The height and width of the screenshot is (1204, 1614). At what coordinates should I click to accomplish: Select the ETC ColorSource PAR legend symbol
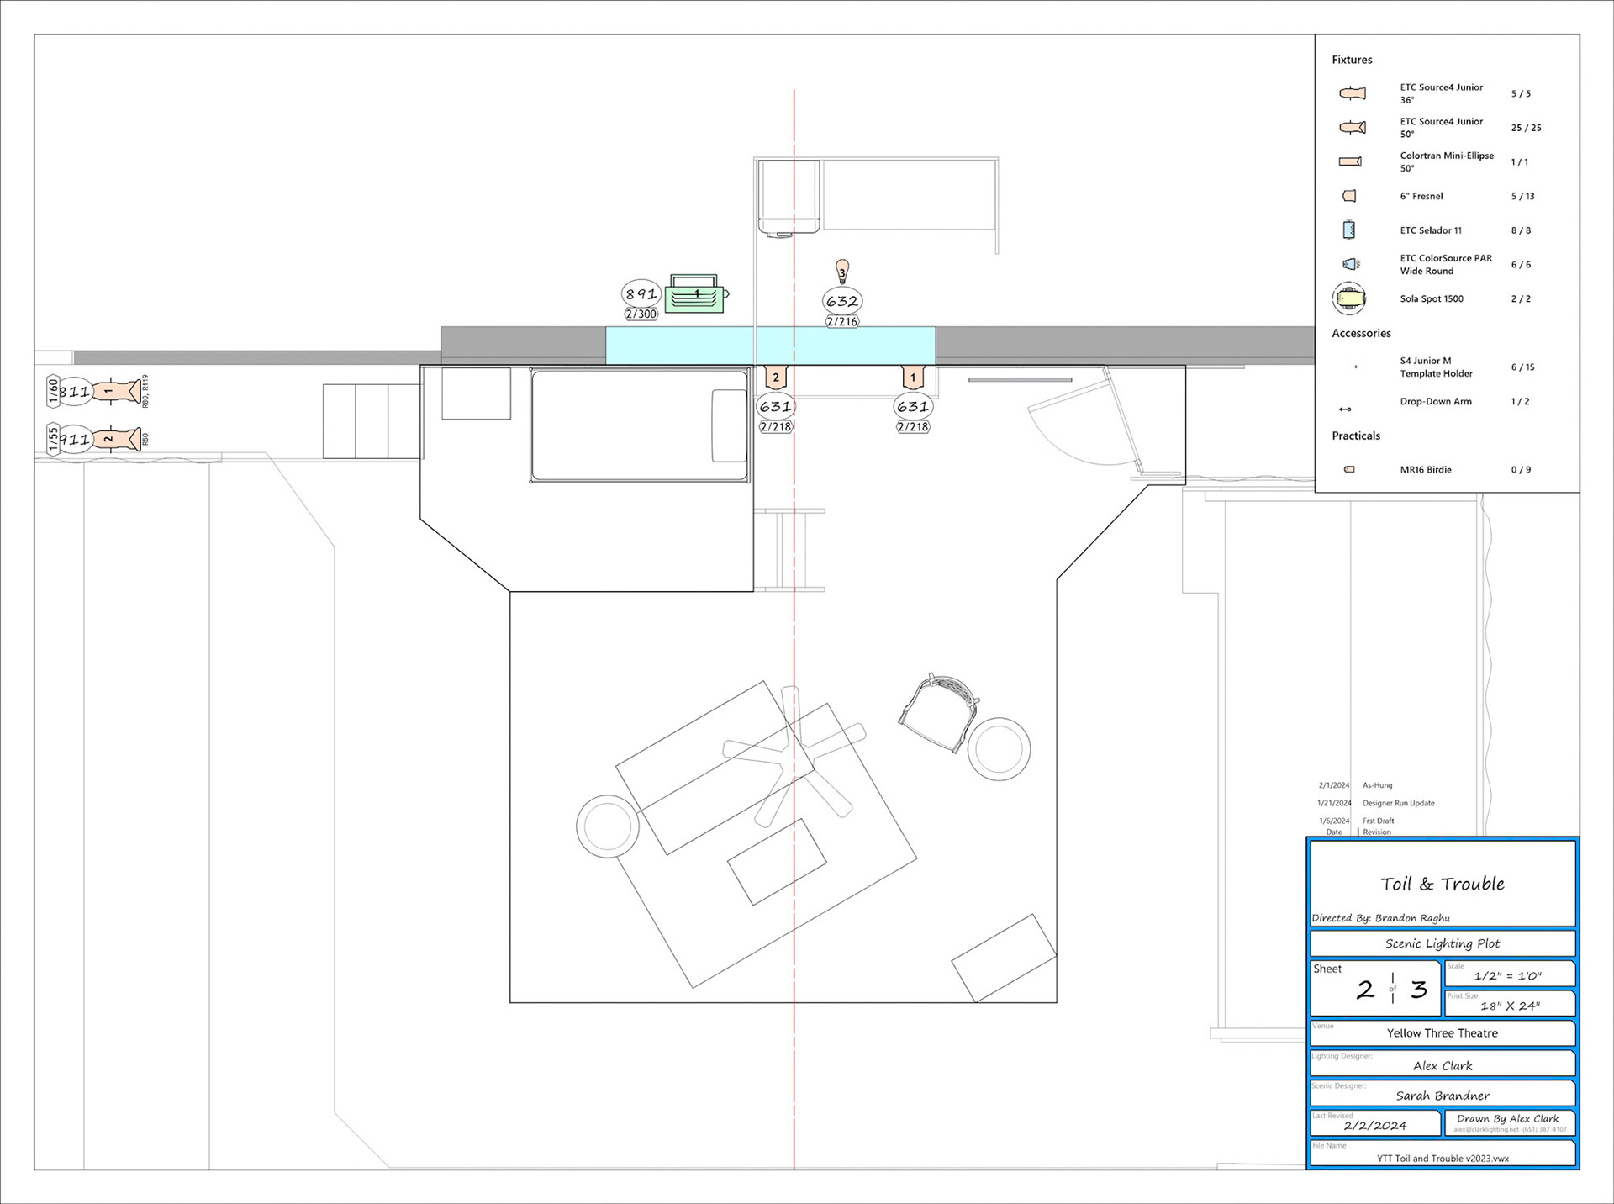(x=1349, y=264)
